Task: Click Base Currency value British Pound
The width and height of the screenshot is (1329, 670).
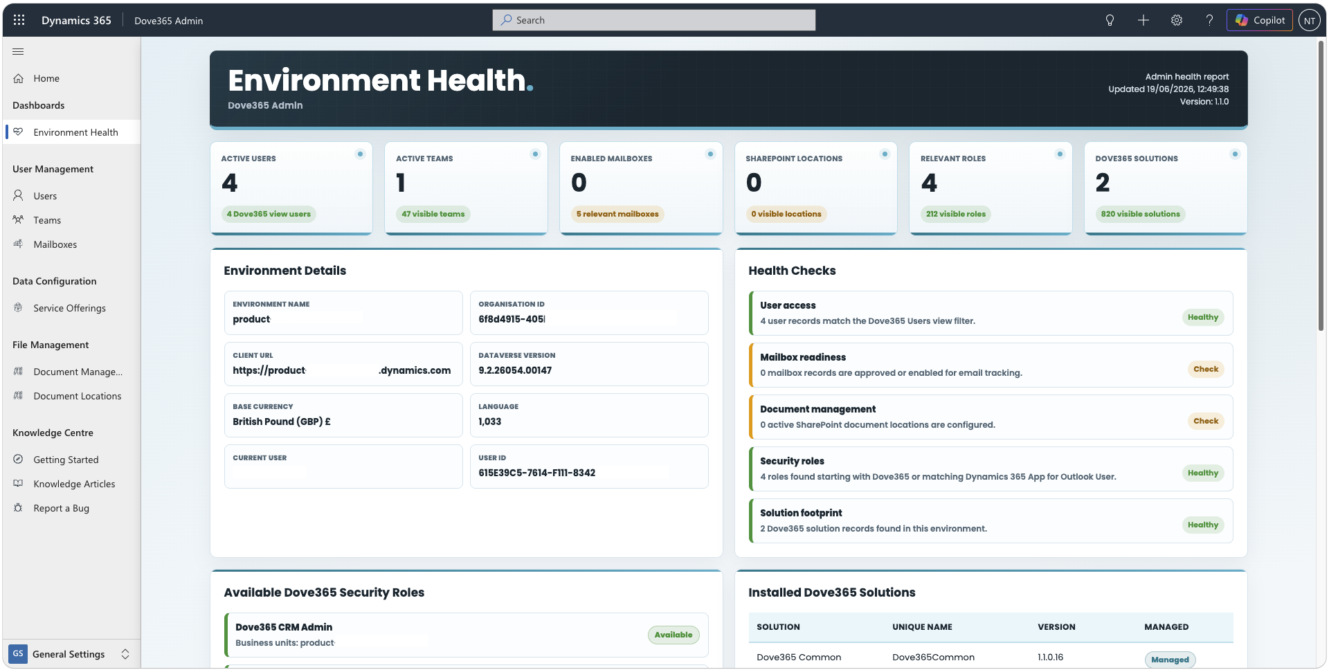Action: click(282, 422)
